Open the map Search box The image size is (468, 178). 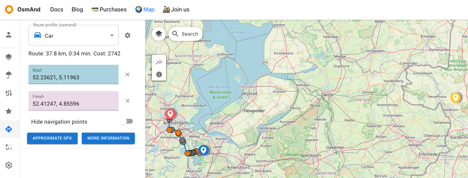(x=186, y=34)
